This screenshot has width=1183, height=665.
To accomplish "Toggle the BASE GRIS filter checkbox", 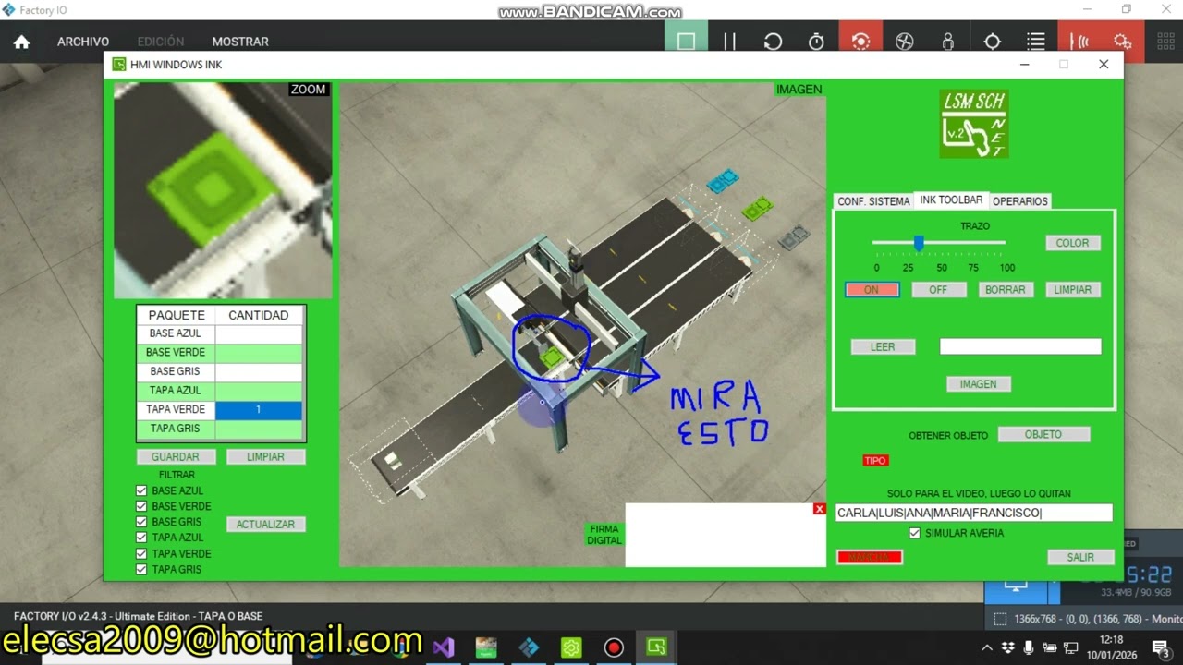I will click(141, 522).
